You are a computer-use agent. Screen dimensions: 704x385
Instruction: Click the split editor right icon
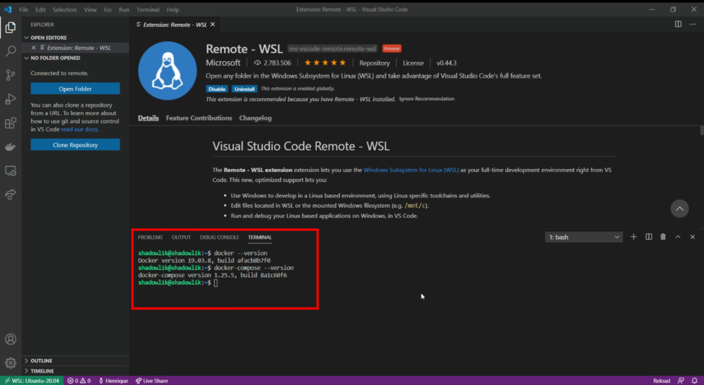click(678, 24)
